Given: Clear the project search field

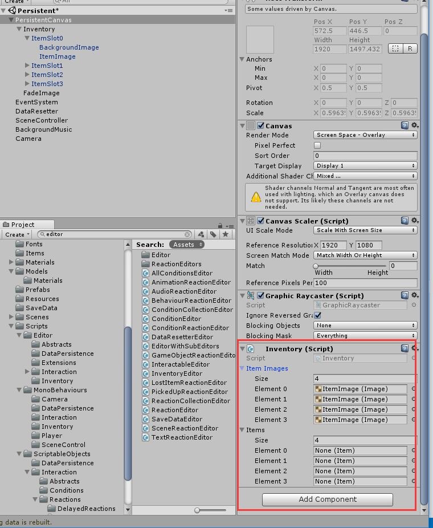Looking at the screenshot, I should tap(187, 234).
